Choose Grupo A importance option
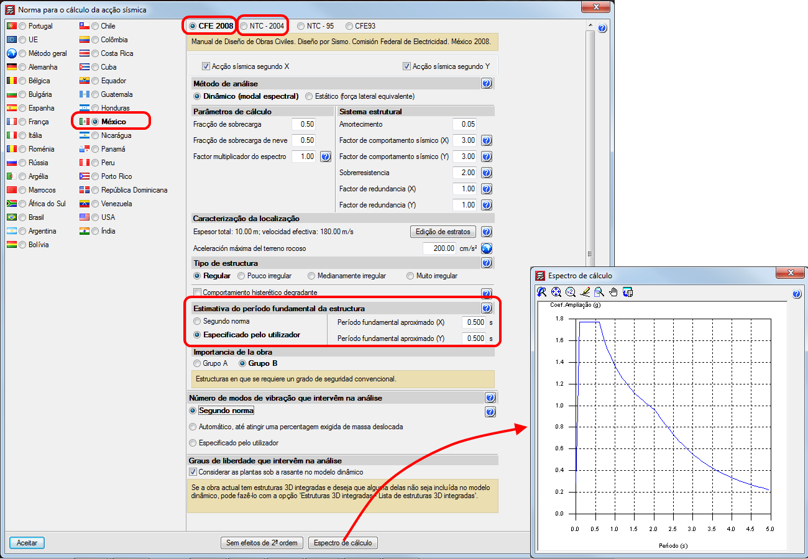 tap(198, 363)
